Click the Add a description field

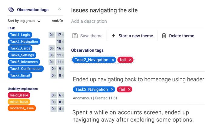point(89,21)
